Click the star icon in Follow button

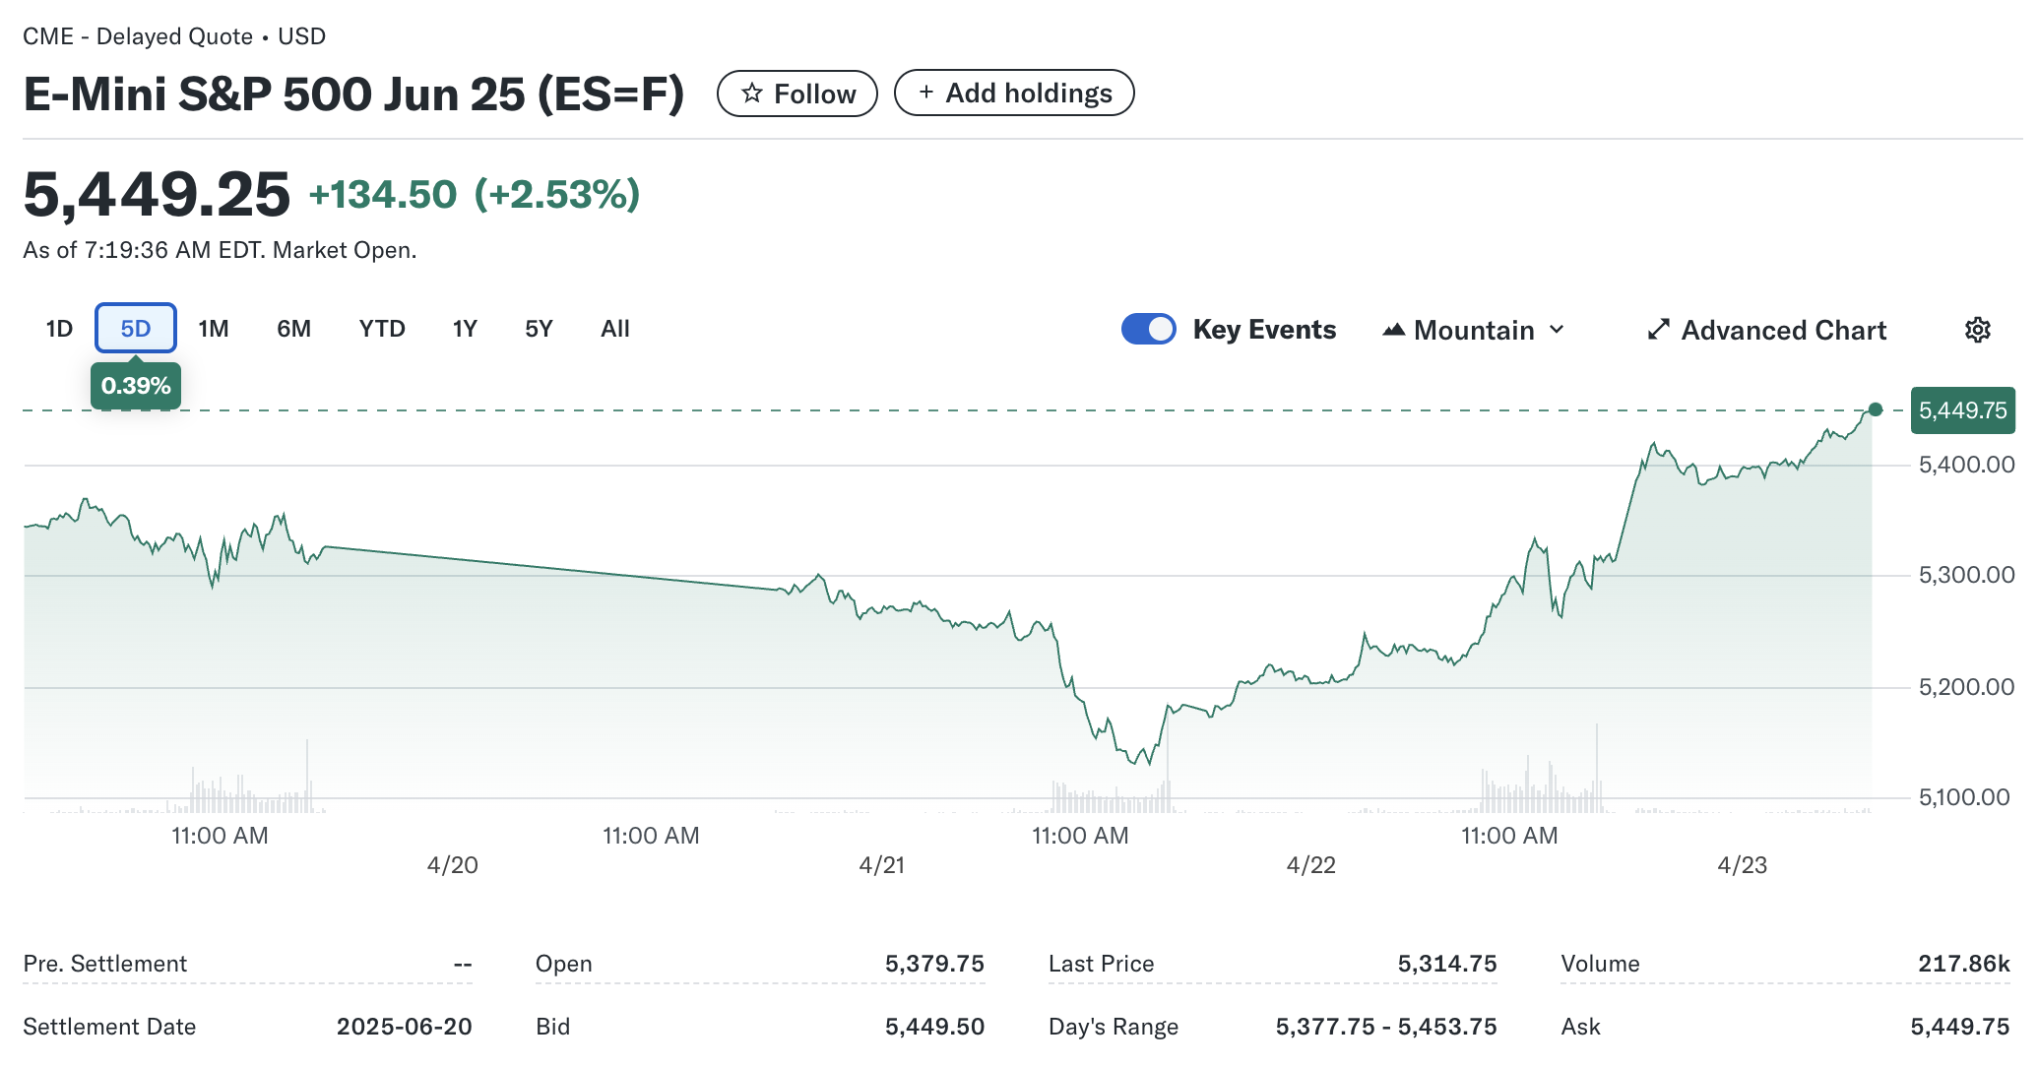[752, 94]
